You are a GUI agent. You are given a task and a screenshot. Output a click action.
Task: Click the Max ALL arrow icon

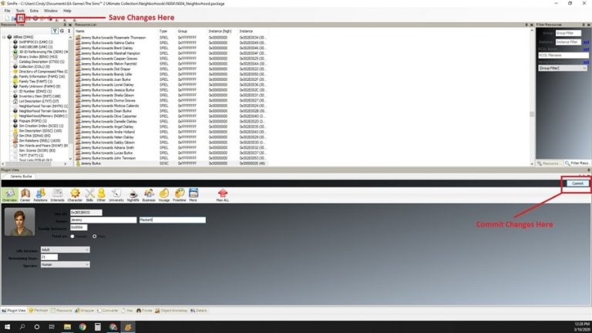[x=223, y=193]
